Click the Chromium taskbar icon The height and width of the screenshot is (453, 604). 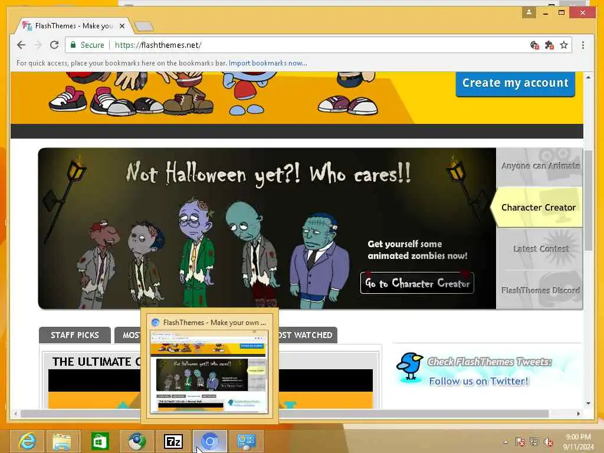(209, 441)
